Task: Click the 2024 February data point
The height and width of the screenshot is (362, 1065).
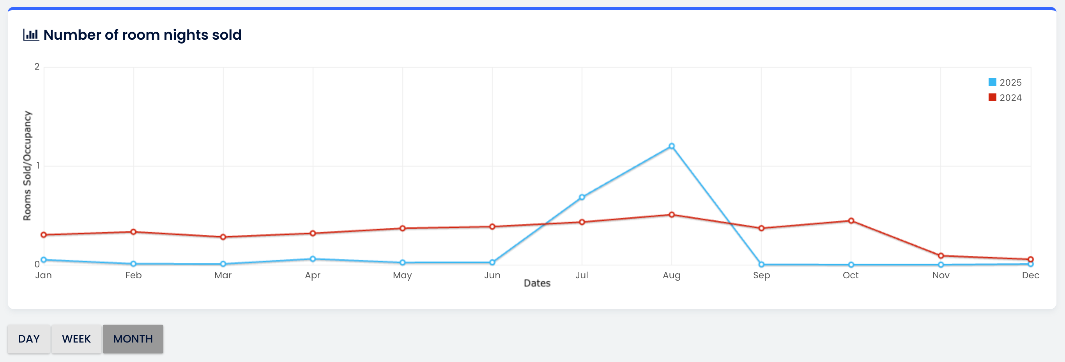Action: [133, 232]
